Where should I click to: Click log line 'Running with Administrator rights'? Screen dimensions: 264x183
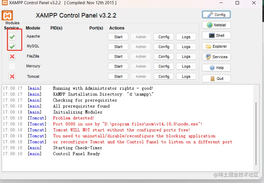click(x=103, y=88)
